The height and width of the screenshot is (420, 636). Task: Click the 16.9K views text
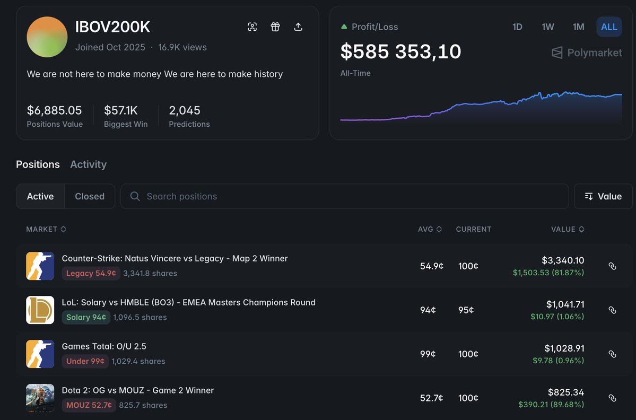click(x=182, y=47)
